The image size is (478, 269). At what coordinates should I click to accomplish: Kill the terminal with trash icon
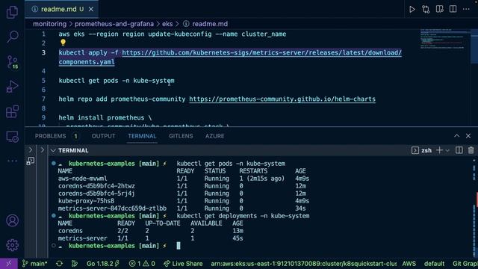coord(471,150)
